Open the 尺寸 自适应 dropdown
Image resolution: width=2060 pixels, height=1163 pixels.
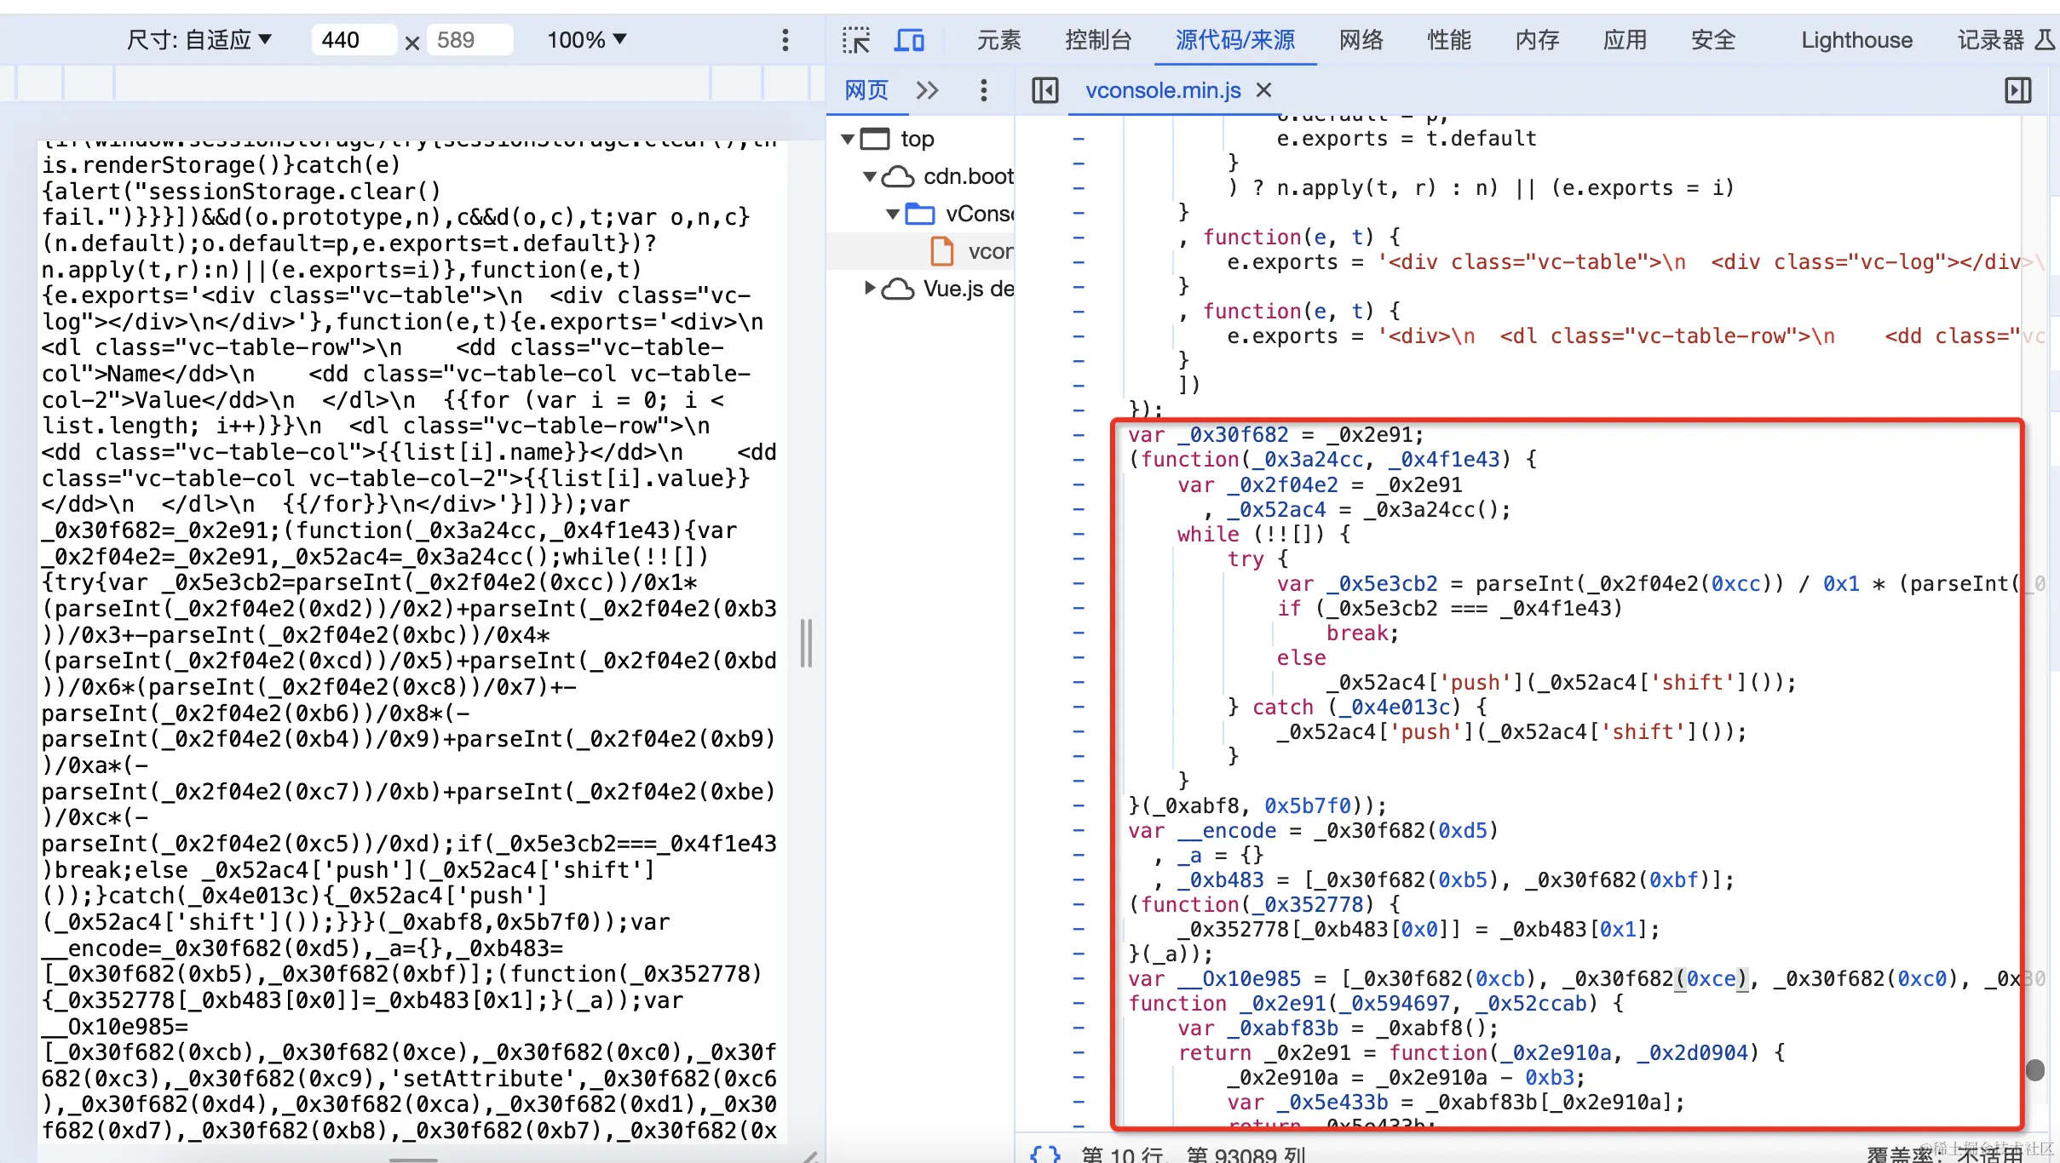point(199,40)
